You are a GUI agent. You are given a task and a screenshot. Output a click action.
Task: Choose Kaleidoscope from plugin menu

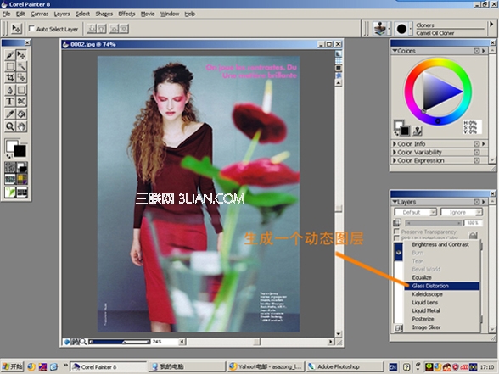click(x=441, y=294)
